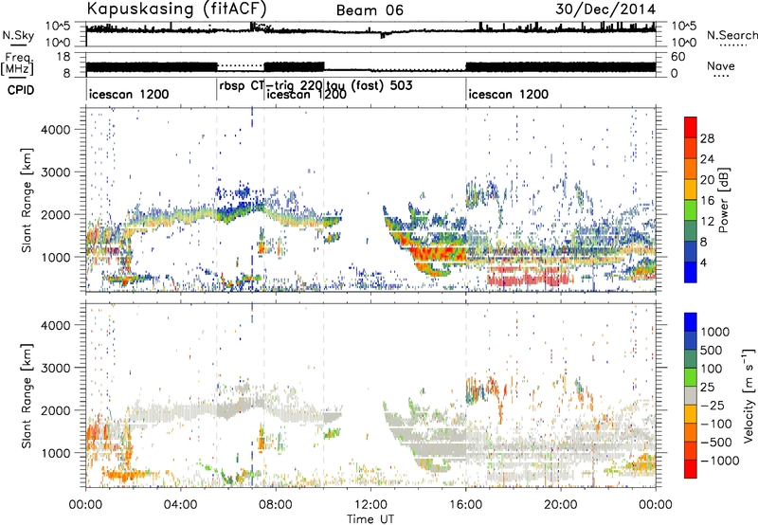The image size is (758, 525).
Task: Click first 'icescan 1200' label at 00:00
Action: click(129, 94)
